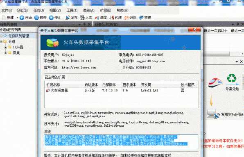Click the 开发商 column header
This screenshot has height=157, width=244.
tap(146, 85)
